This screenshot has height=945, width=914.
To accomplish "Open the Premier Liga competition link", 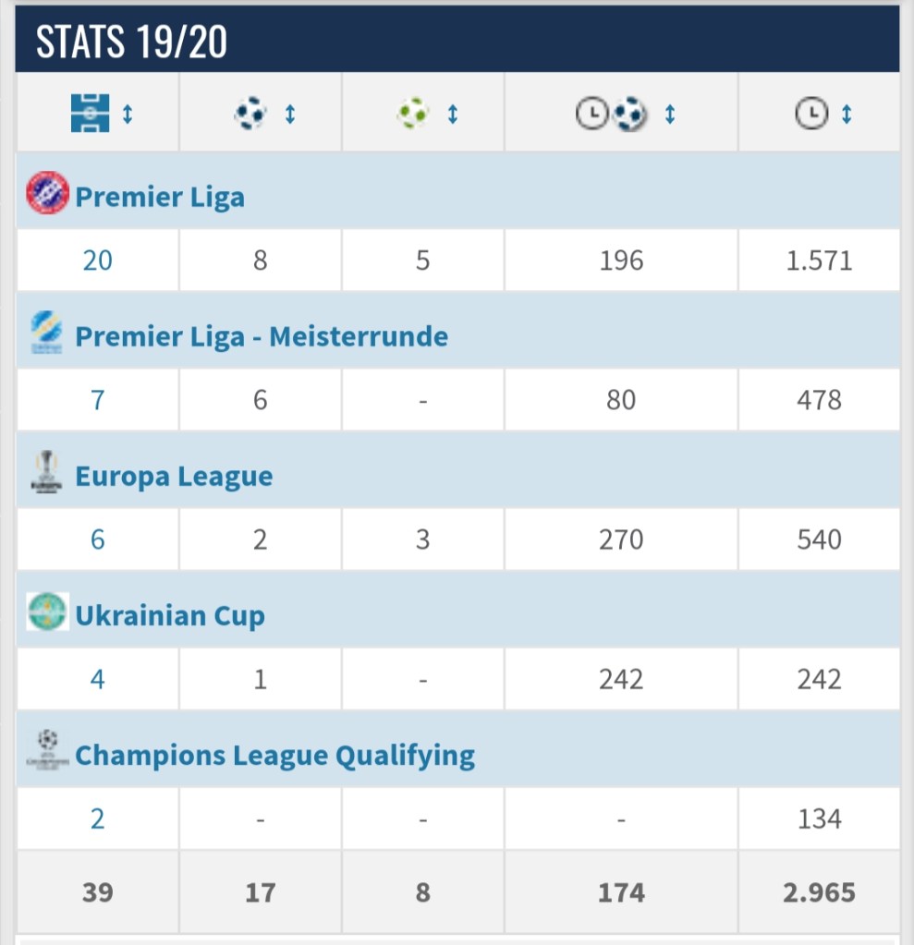I will click(x=160, y=197).
